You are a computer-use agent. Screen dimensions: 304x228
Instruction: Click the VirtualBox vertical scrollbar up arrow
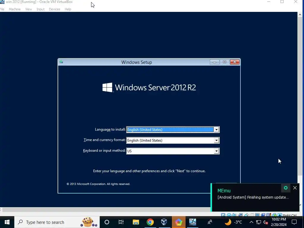point(300,15)
